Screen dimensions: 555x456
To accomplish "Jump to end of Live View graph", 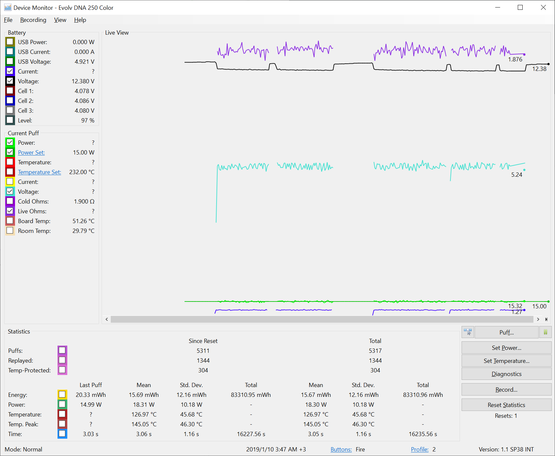I will click(546, 319).
